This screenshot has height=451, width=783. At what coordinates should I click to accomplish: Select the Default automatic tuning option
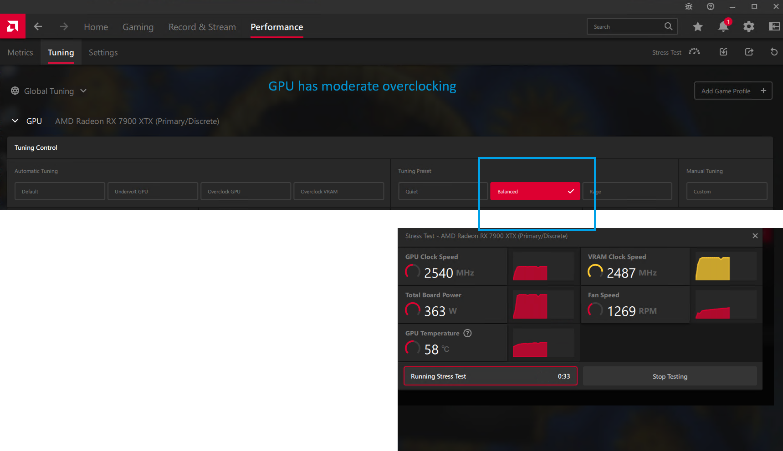(60, 191)
